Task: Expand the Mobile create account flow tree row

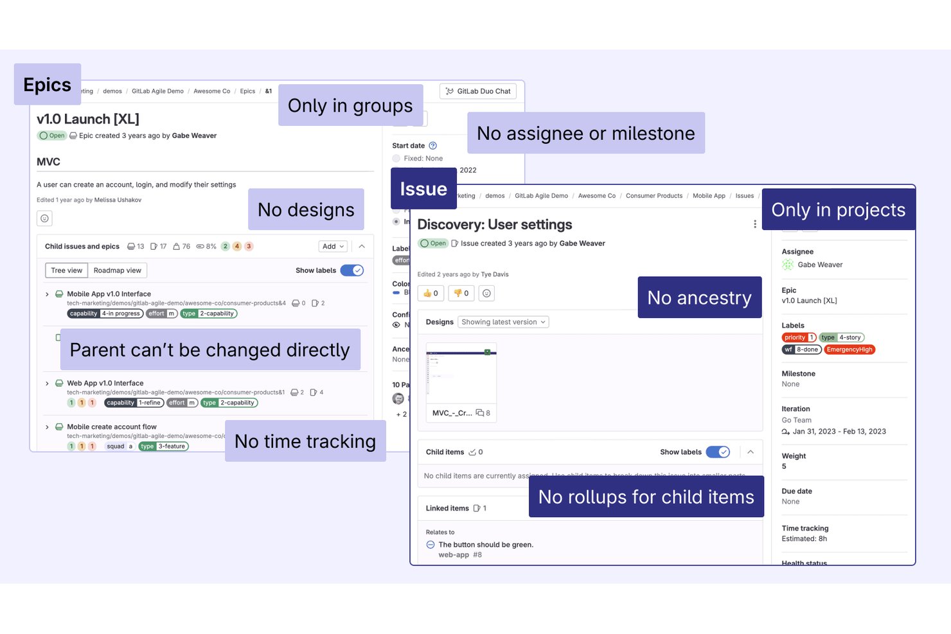Action: [x=47, y=427]
